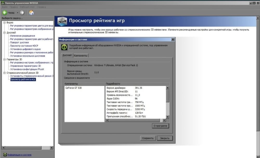260x158 pixels.
Task: Select Установить стереоскопический режим item
Action: (32, 76)
